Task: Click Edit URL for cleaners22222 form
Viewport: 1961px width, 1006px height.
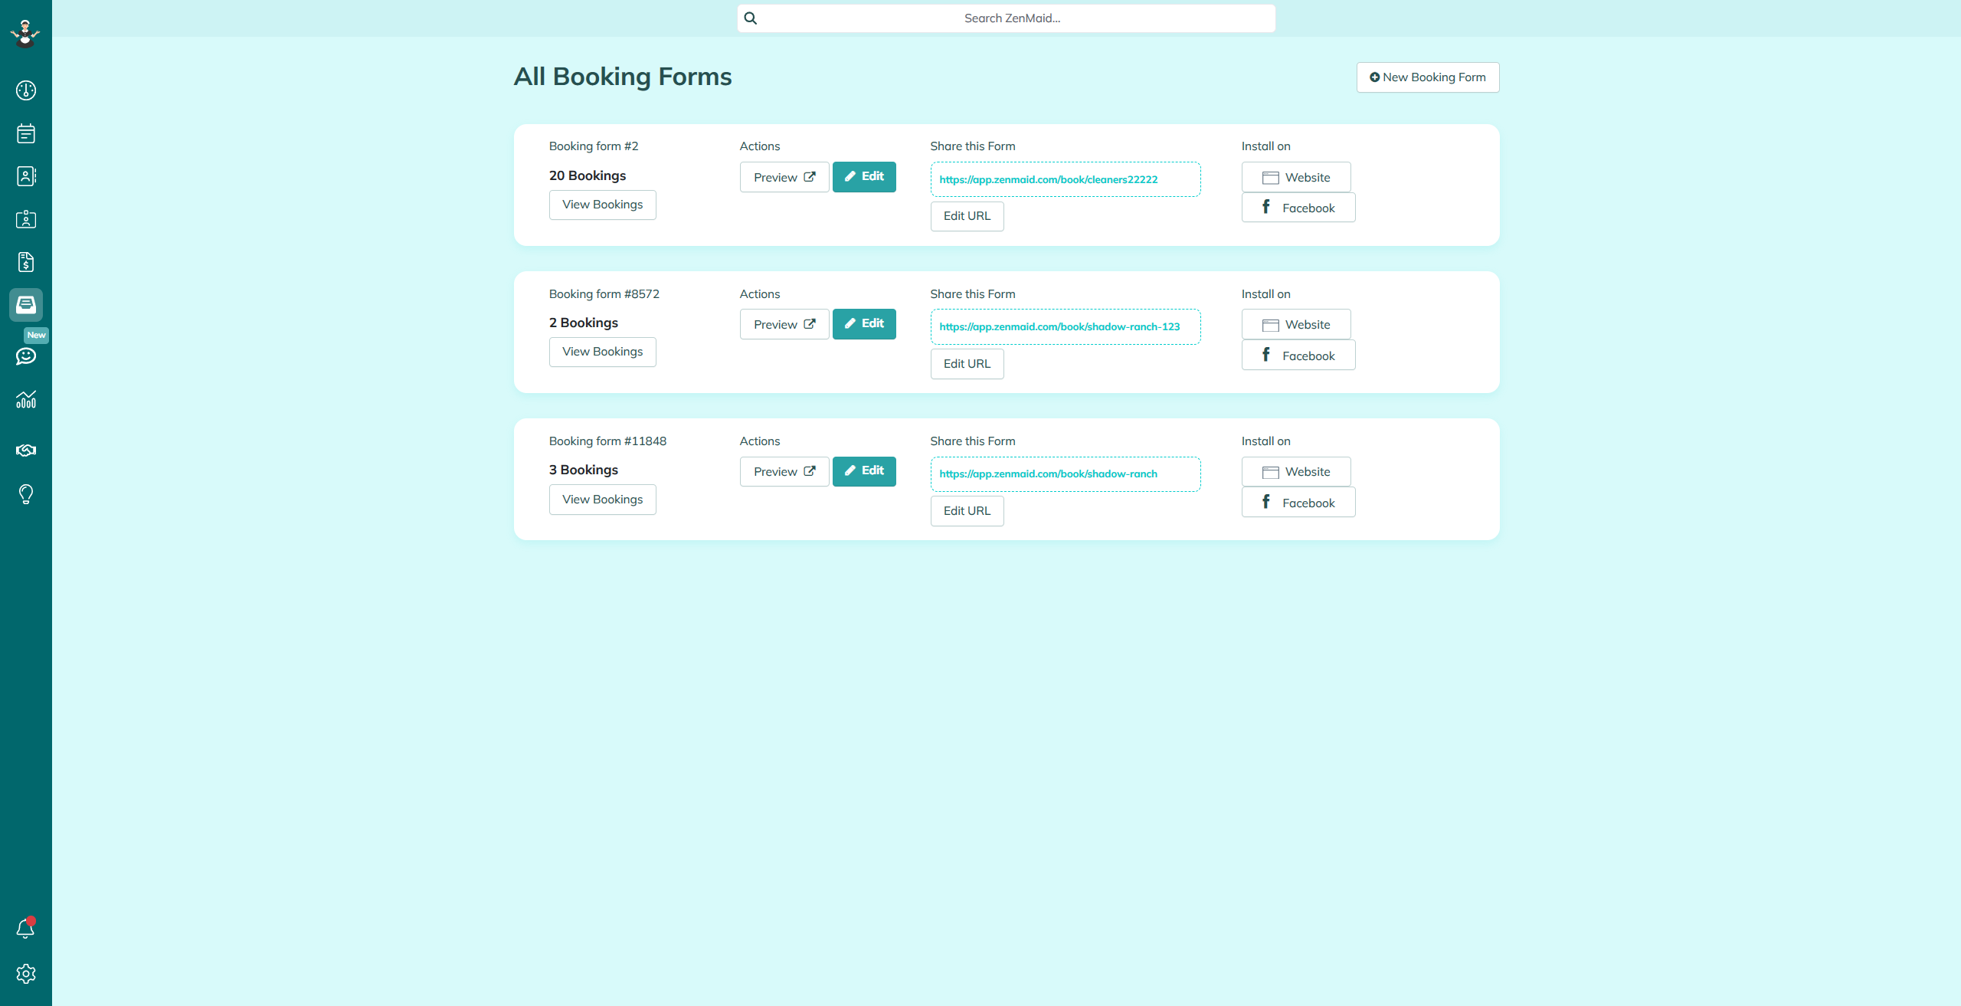Action: point(967,216)
